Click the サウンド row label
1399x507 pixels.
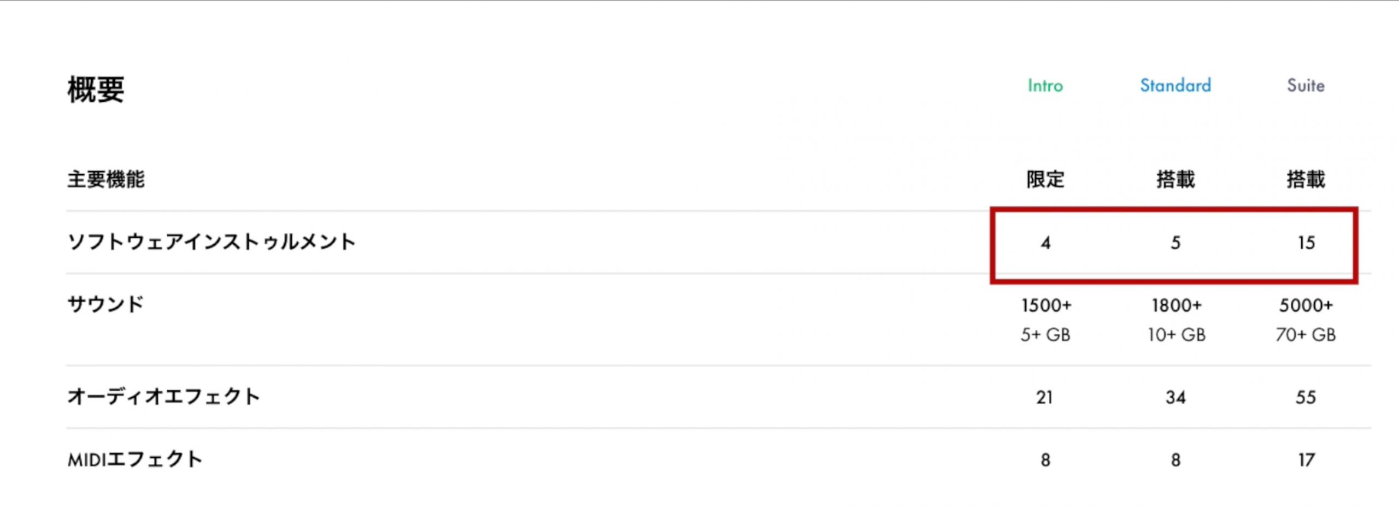[x=105, y=304]
